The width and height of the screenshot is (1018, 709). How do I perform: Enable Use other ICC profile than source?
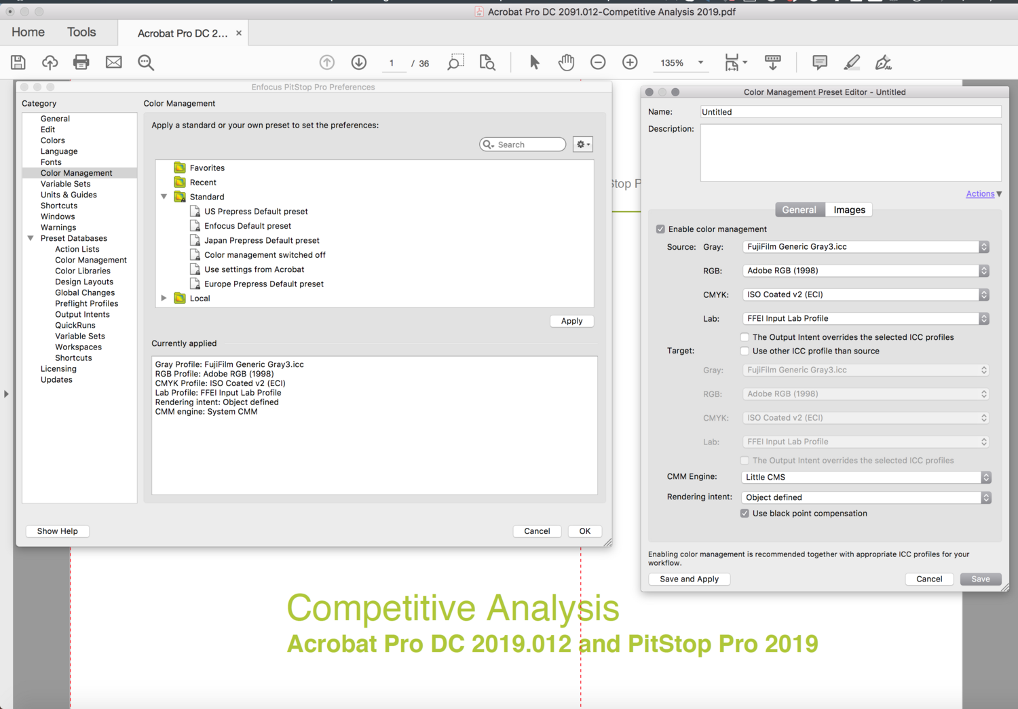click(744, 351)
